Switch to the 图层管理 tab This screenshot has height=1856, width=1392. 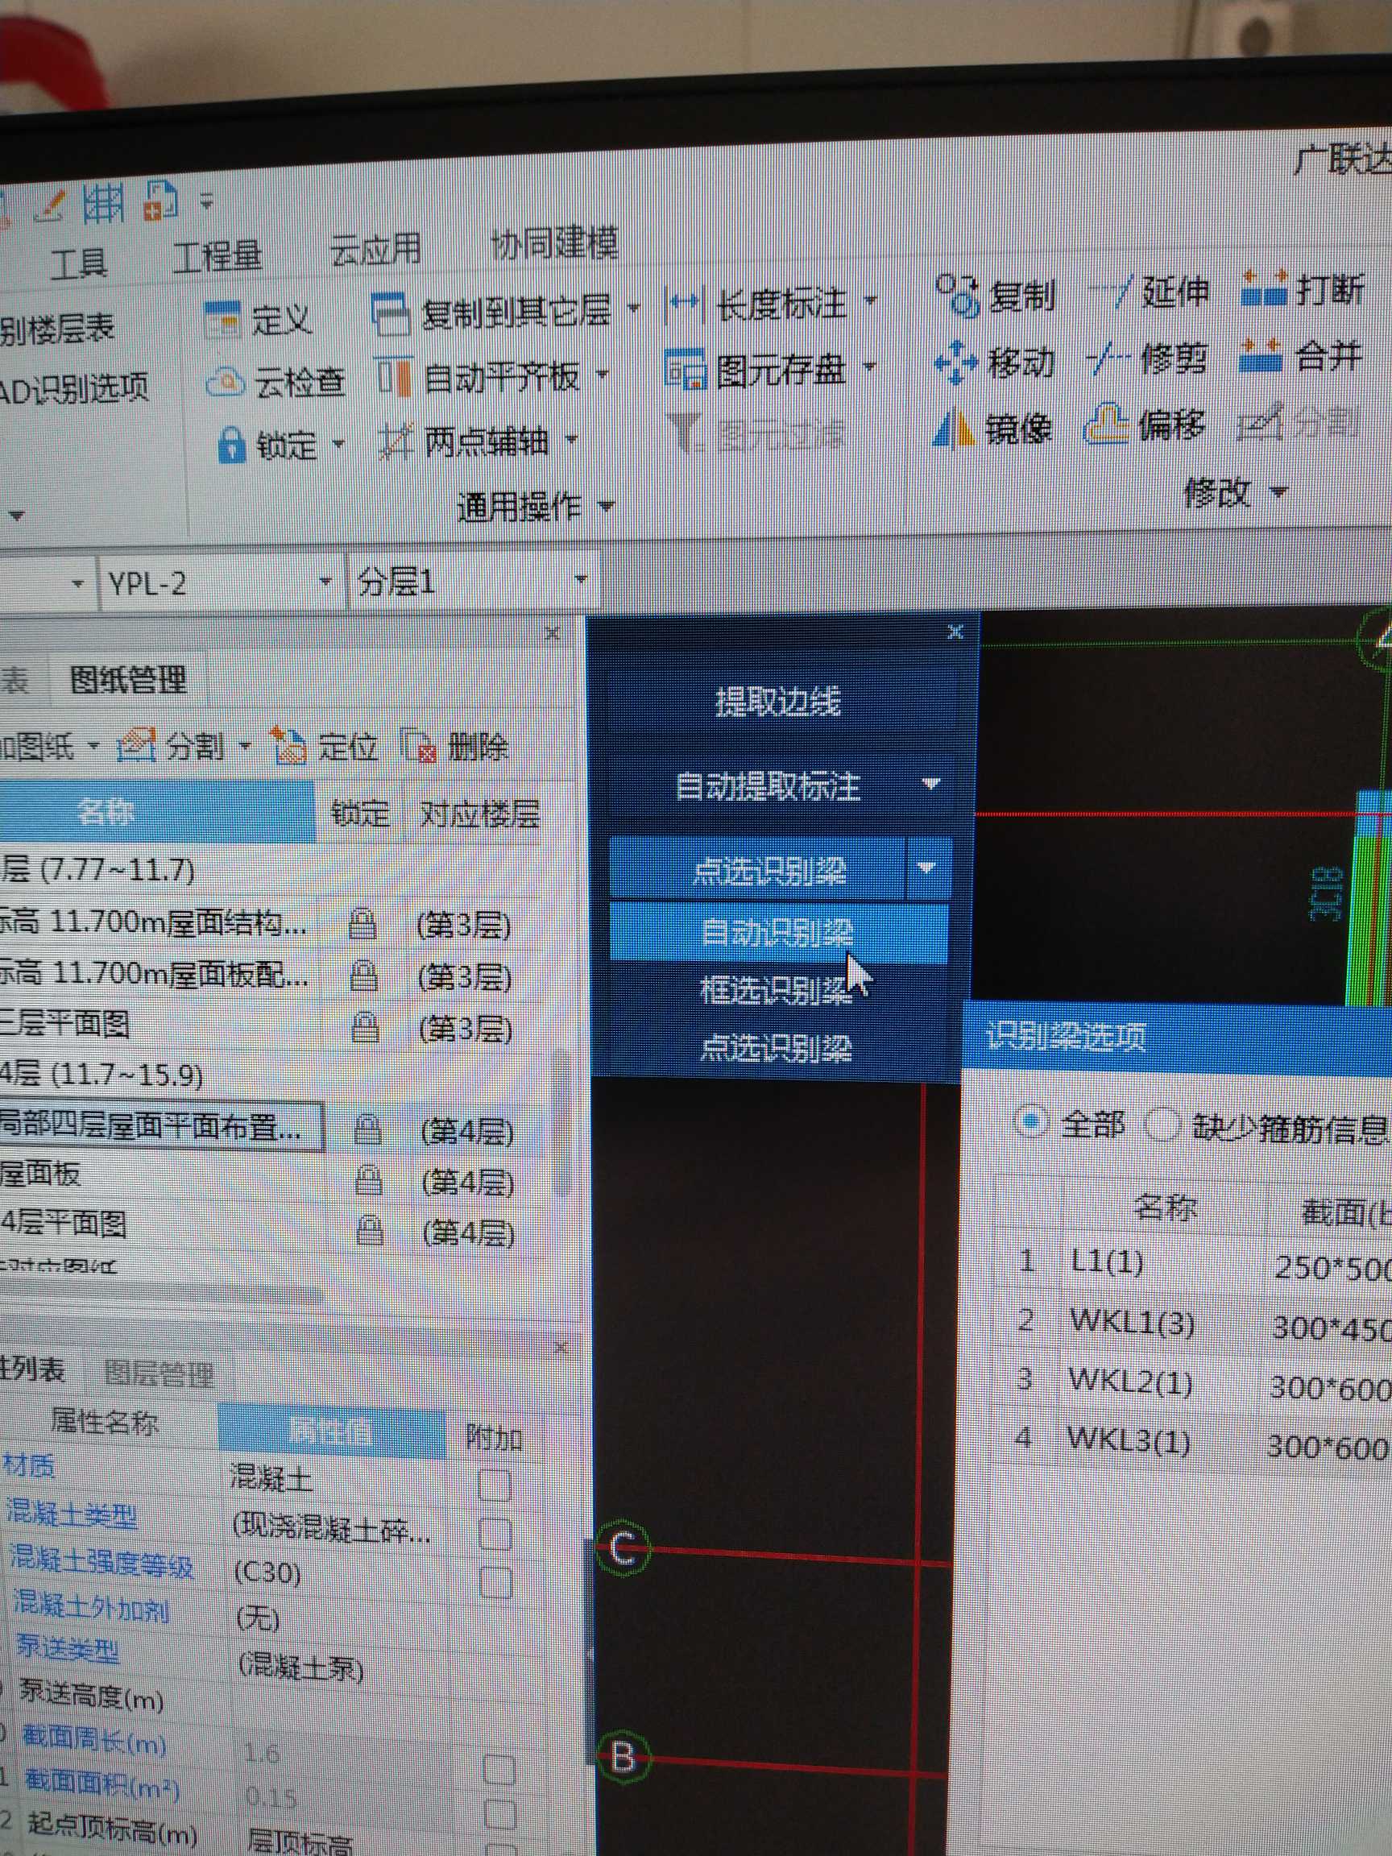[159, 1373]
